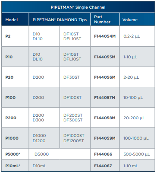Click part number F144055M
The image size is (157, 172).
point(105,57)
